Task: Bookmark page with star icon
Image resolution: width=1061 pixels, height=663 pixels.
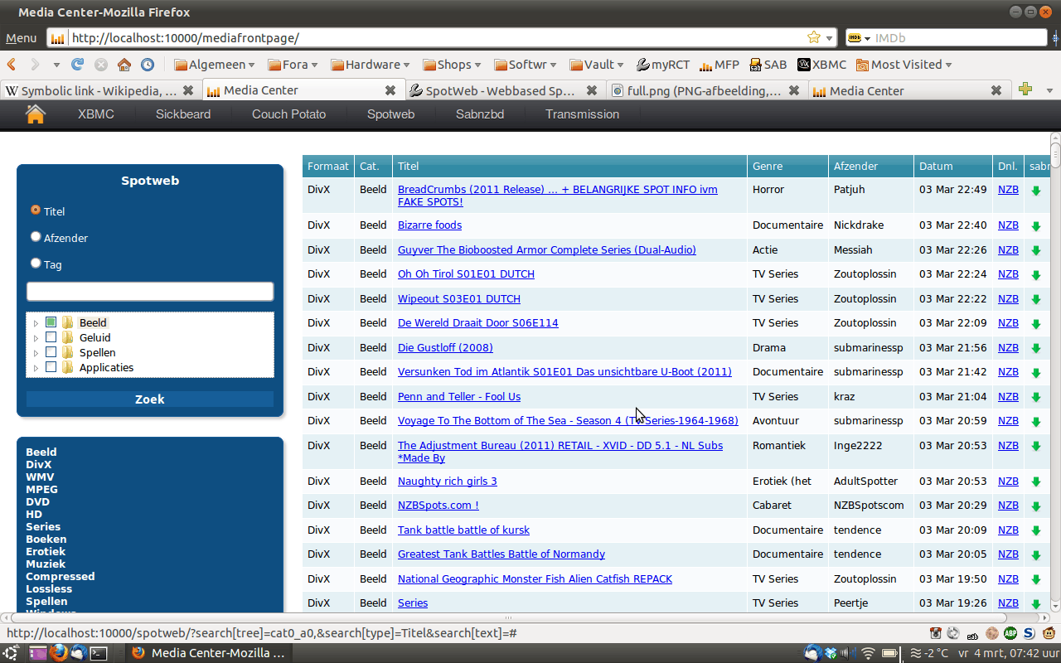Action: (814, 37)
